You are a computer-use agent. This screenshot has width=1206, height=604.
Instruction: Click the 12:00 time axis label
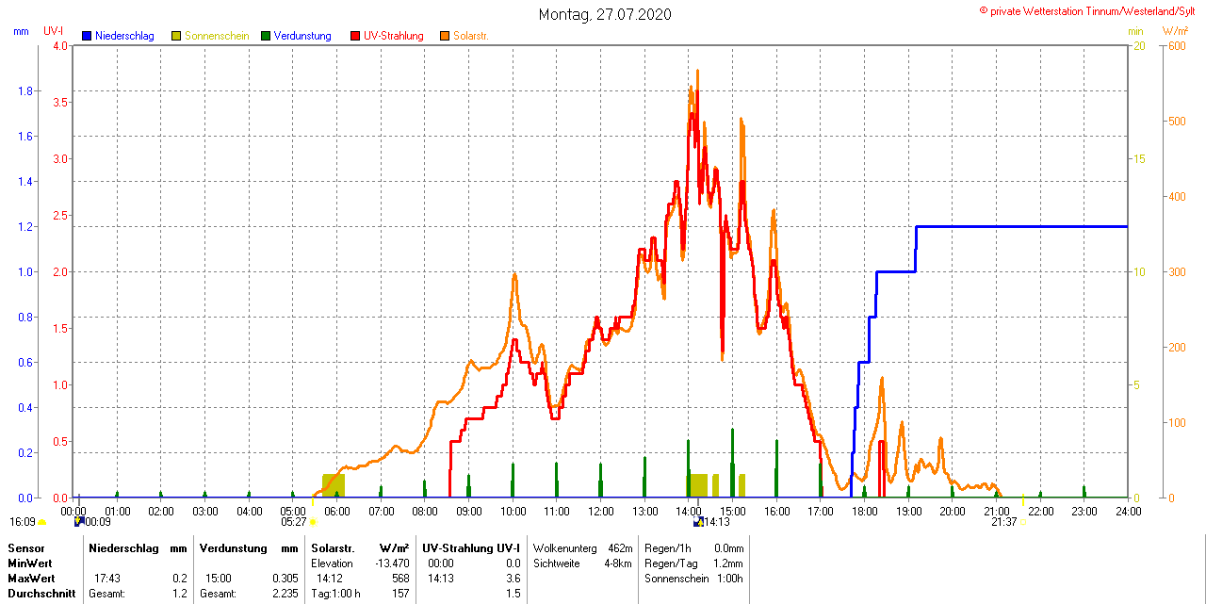600,511
